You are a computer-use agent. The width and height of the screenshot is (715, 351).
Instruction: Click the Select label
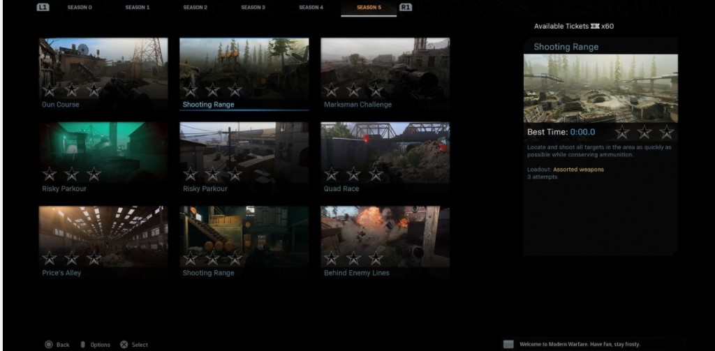pos(140,345)
